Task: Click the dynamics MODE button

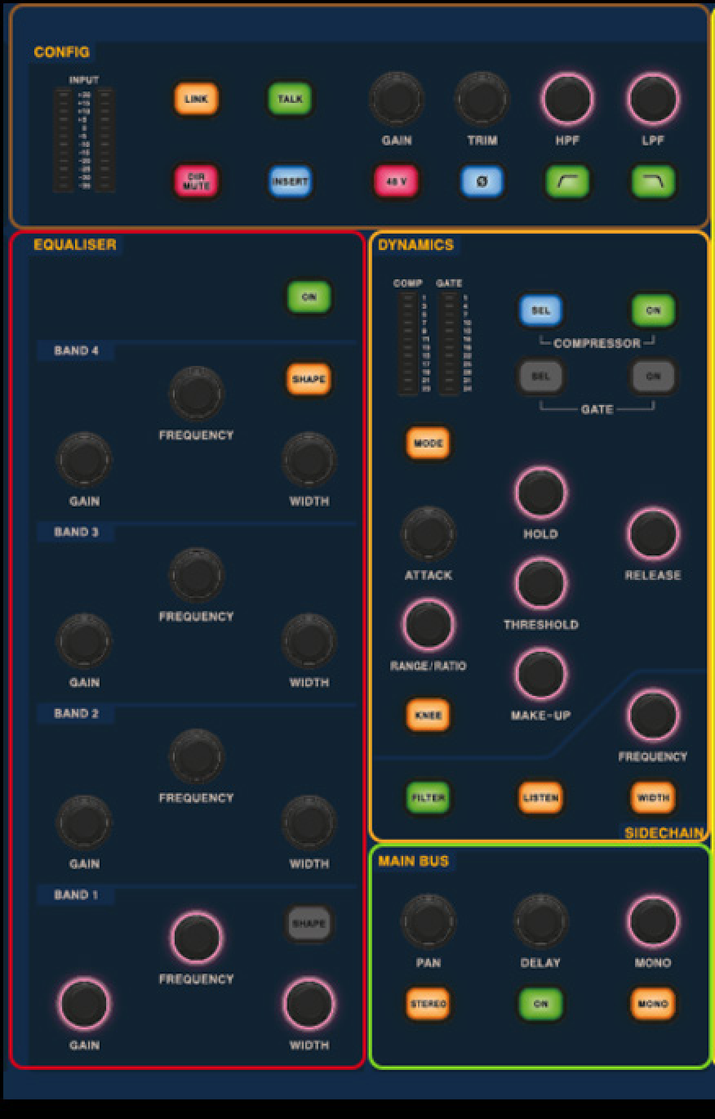Action: click(x=429, y=444)
